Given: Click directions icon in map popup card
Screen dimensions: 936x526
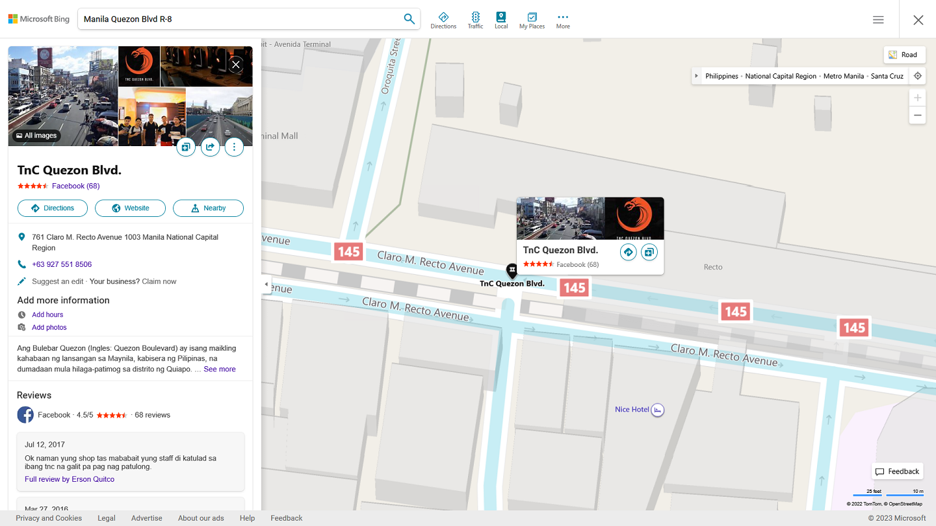Looking at the screenshot, I should [628, 252].
